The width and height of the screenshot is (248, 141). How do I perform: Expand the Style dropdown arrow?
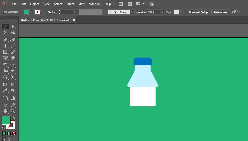click(x=181, y=12)
